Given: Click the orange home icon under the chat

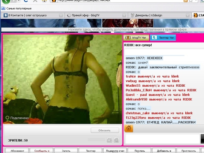Looking at the screenshot, I should pos(129,128).
